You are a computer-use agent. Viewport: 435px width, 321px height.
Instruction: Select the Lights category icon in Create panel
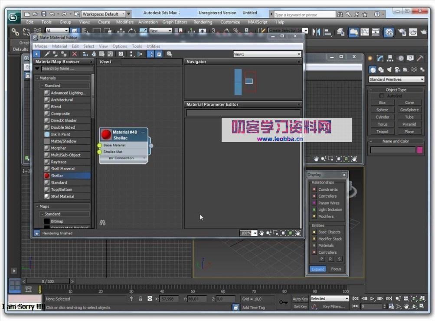point(389,70)
